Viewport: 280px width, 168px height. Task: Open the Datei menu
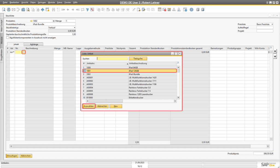coord(5,2)
